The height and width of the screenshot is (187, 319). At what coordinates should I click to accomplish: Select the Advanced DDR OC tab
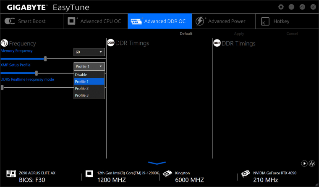click(x=159, y=21)
